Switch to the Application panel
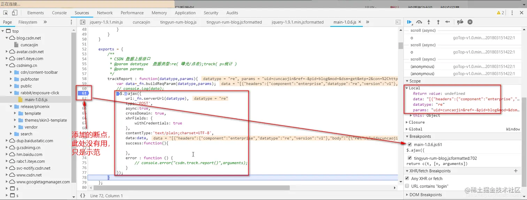This screenshot has height=200, width=527. pos(185,13)
